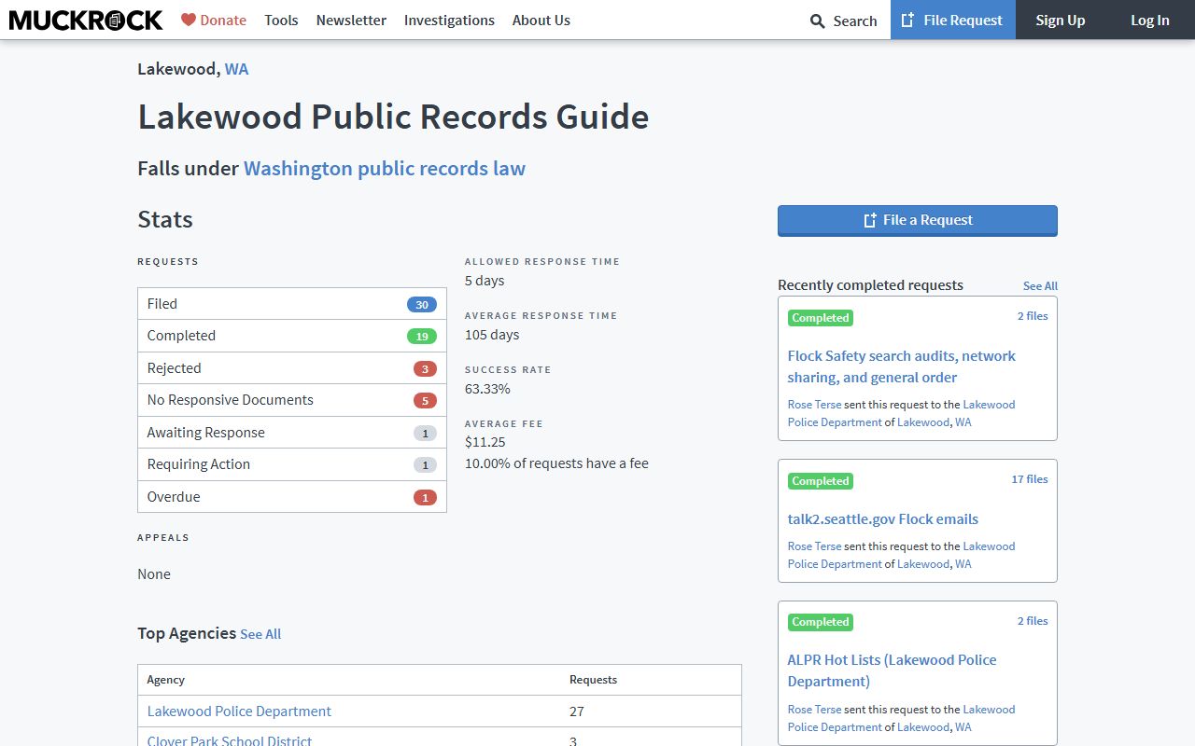This screenshot has height=746, width=1195.
Task: Click the Log In button
Action: click(x=1149, y=20)
